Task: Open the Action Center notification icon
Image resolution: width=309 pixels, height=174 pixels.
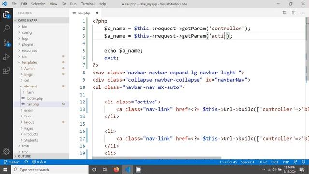Action: [302, 170]
